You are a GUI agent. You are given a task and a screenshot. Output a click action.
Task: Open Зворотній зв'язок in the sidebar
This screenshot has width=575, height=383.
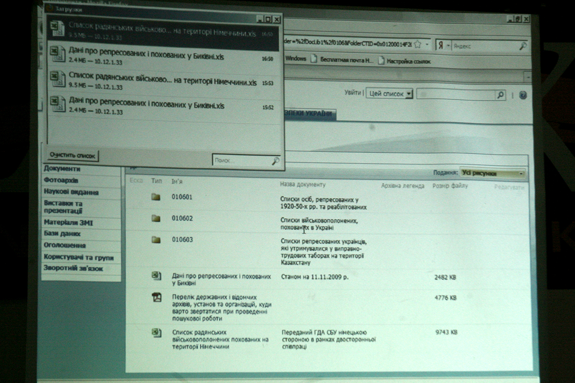pos(73,269)
